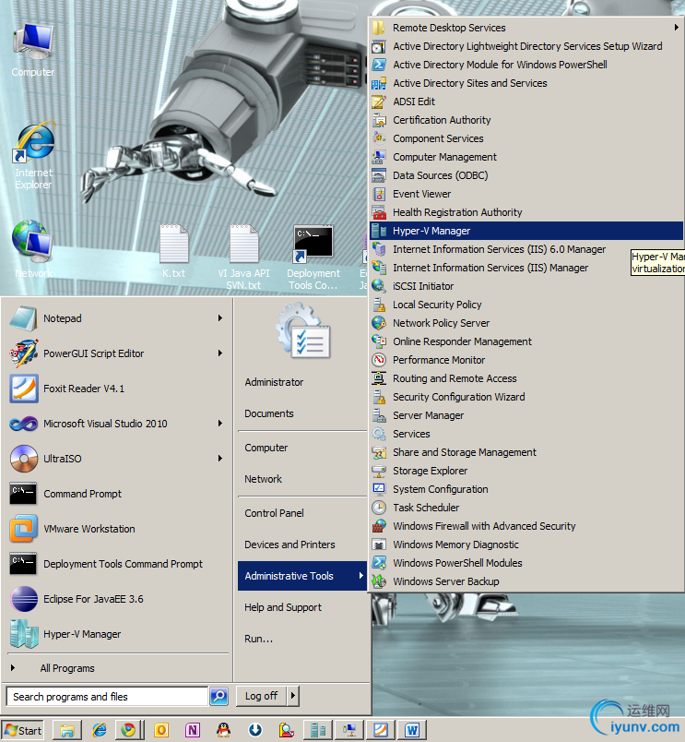Select the K.txt desktop file
The width and height of the screenshot is (685, 742).
pos(174,251)
